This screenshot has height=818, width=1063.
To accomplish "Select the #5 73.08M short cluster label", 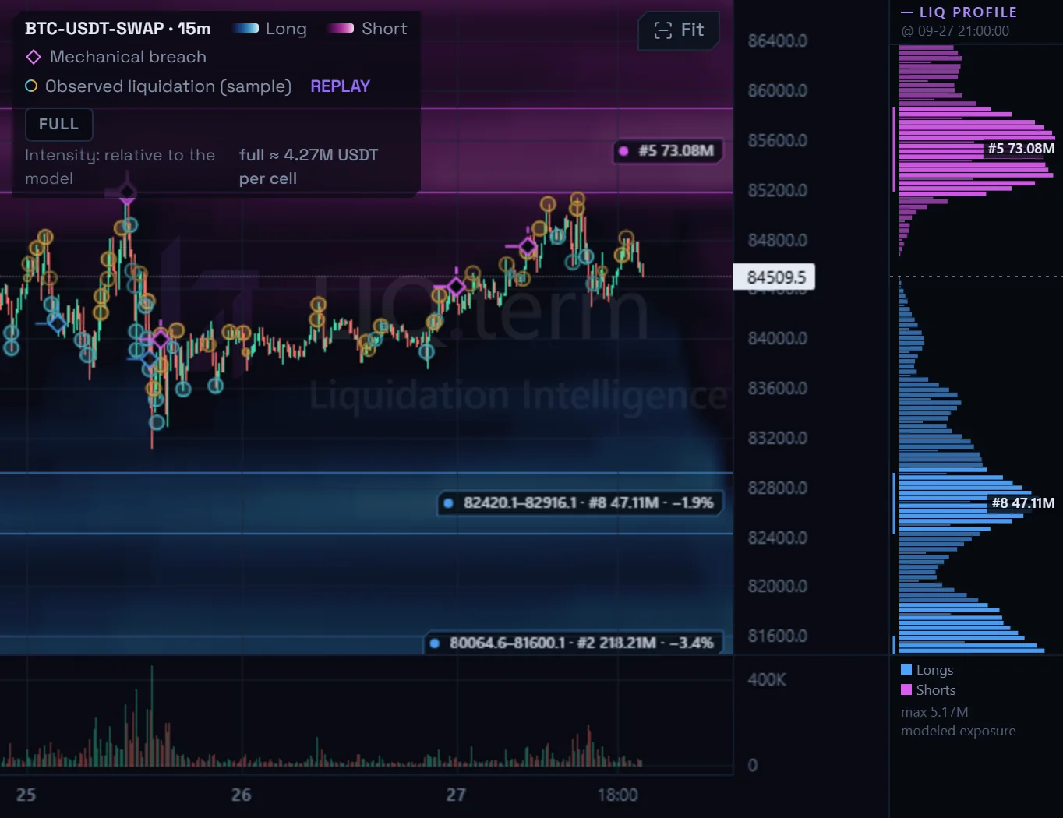I will pos(669,150).
